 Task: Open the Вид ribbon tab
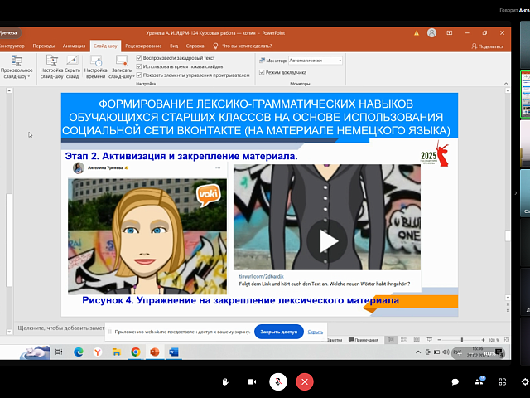[x=174, y=46]
